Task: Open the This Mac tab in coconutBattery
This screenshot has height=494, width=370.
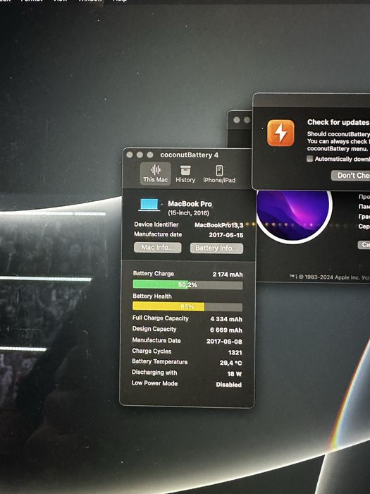Action: 156,174
